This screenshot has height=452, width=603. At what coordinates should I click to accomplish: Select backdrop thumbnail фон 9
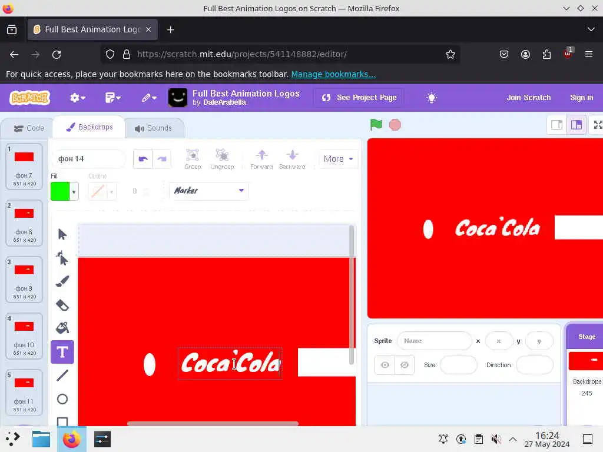(x=24, y=280)
